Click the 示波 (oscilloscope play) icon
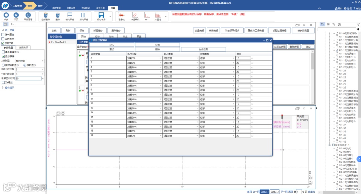The image size is (361, 194). click(x=16, y=15)
